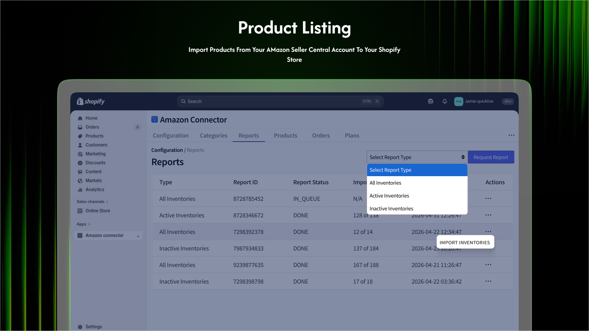Open actions menu for report 7298398798
The width and height of the screenshot is (589, 331).
[488, 281]
